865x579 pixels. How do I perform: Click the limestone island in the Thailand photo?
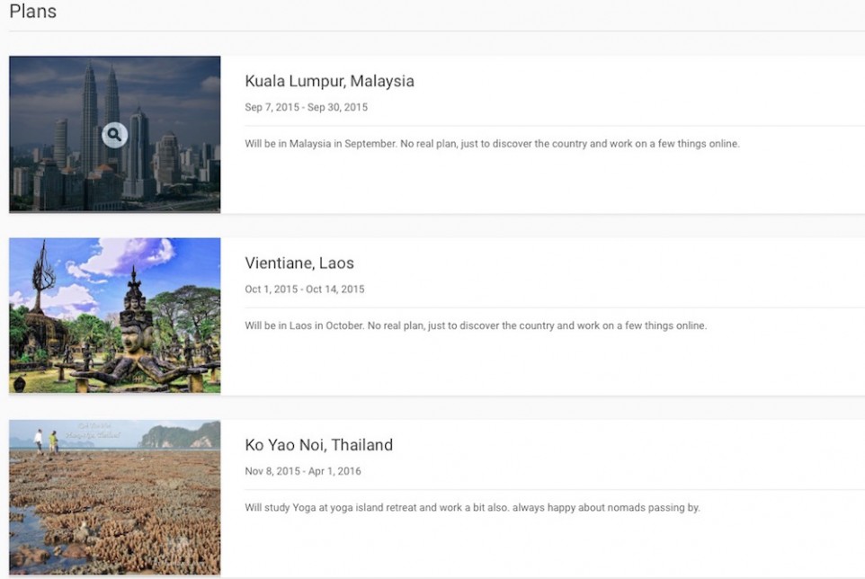[x=178, y=437]
